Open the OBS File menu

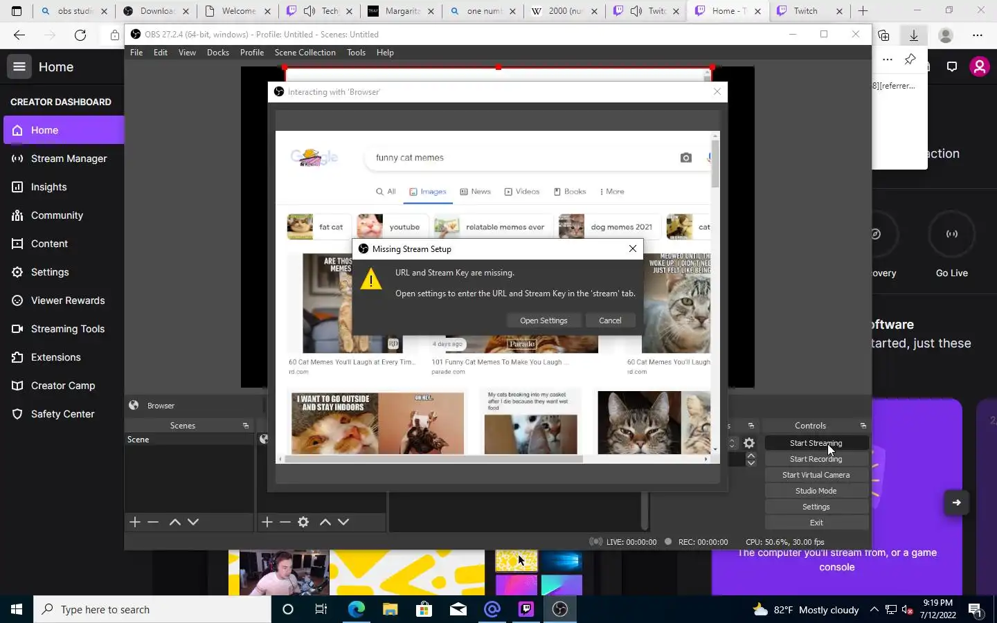tap(136, 53)
